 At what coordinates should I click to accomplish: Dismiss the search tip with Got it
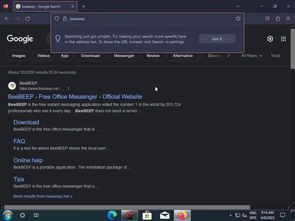coord(217,39)
